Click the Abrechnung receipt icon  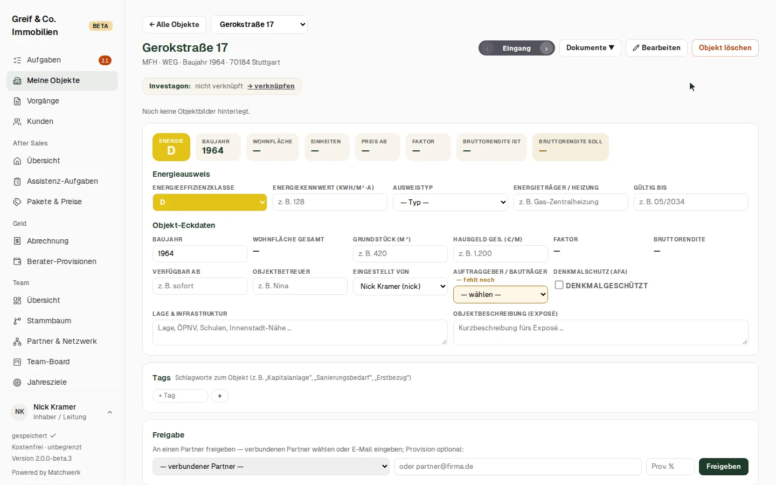pos(17,241)
